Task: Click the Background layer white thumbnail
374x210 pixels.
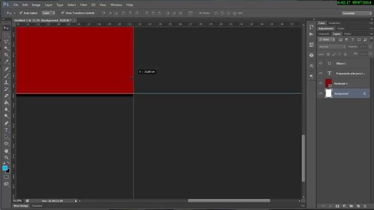Action: (328, 93)
